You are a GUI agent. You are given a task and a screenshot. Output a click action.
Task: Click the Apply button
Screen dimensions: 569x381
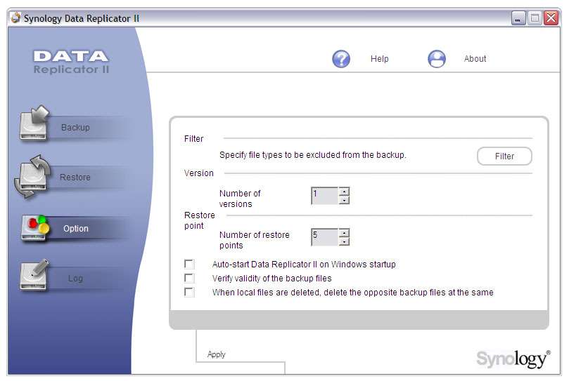217,354
